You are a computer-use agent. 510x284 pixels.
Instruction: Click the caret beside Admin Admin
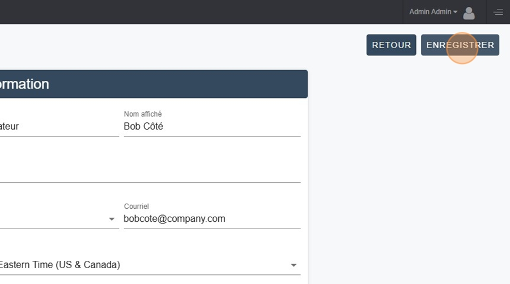coord(455,12)
